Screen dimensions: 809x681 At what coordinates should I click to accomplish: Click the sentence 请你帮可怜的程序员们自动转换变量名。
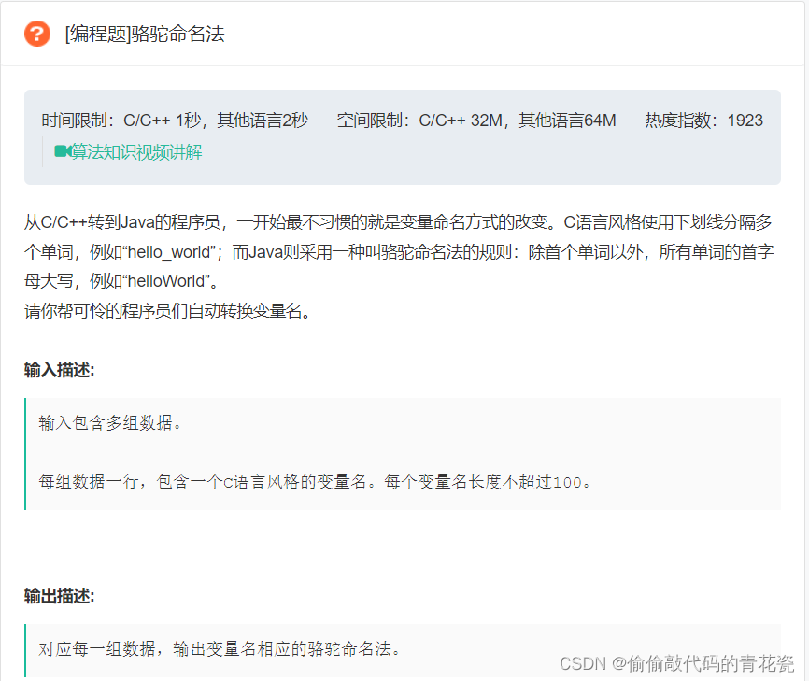click(167, 310)
